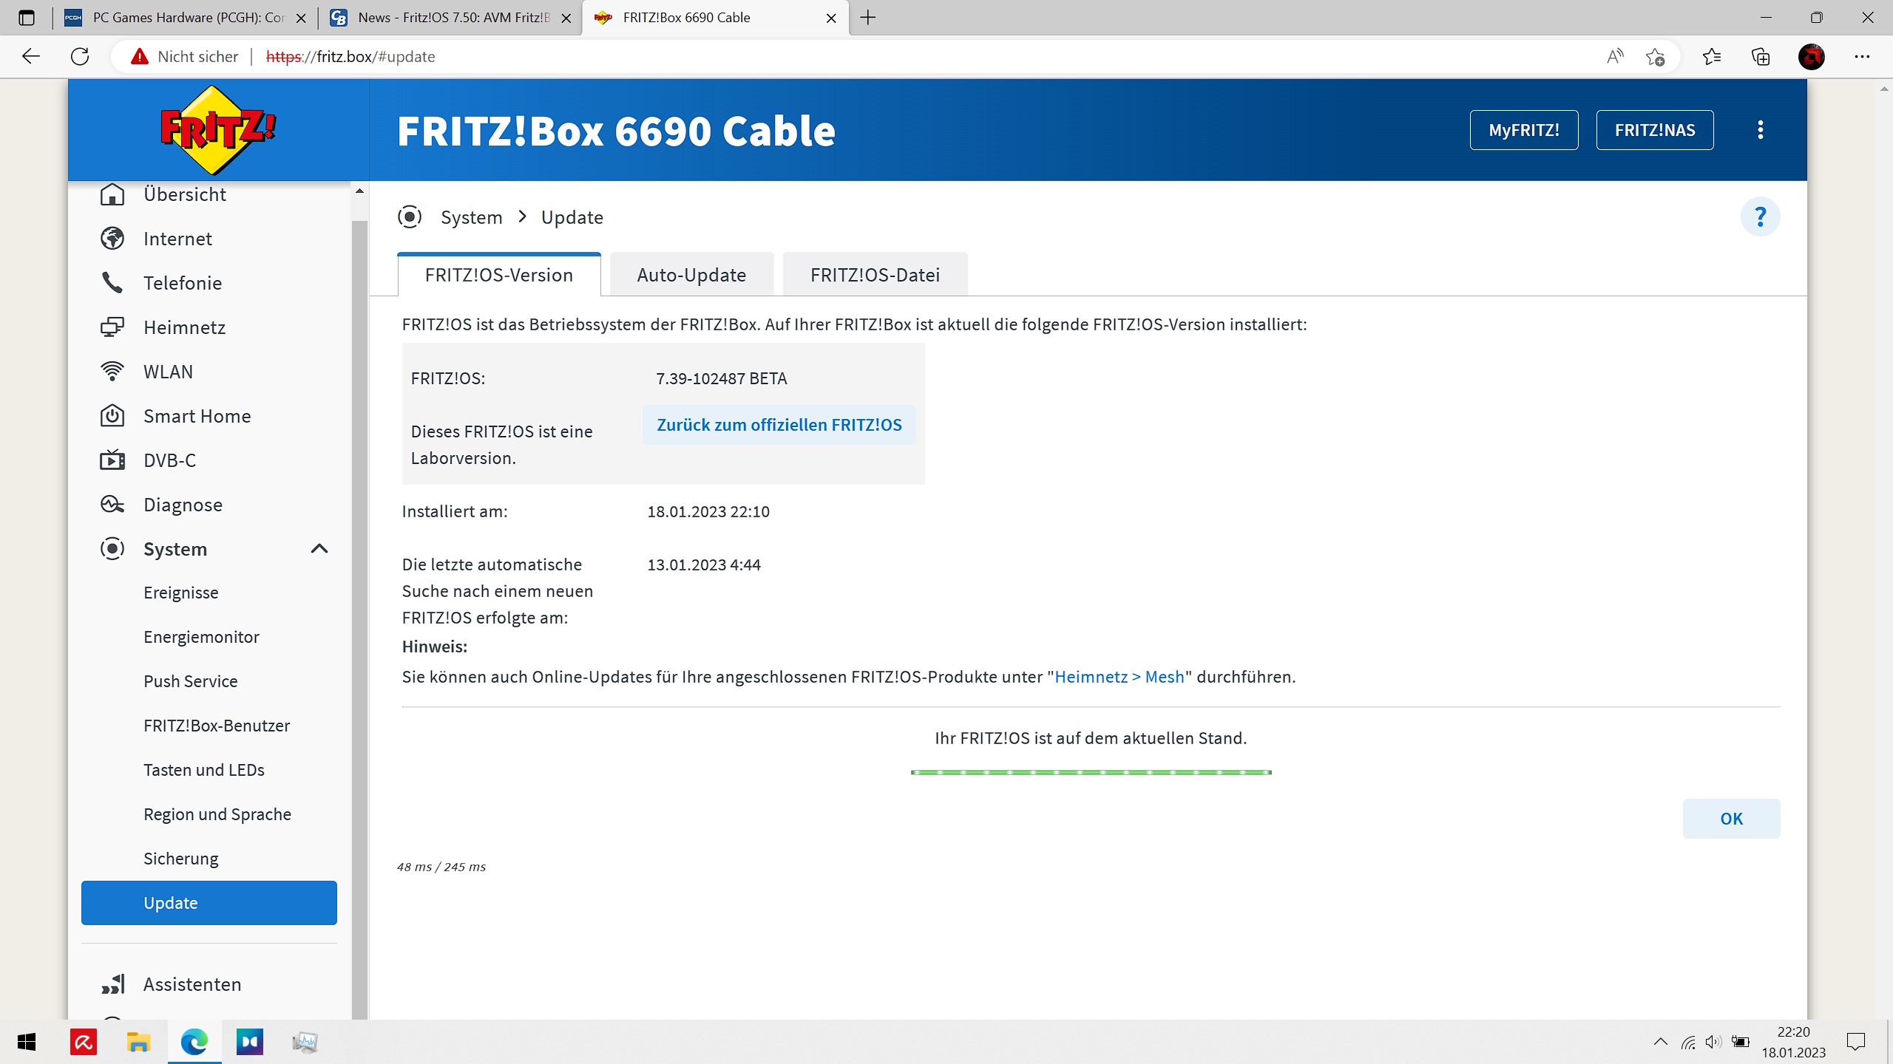The width and height of the screenshot is (1893, 1064).
Task: Follow the Heimnetz > Mesh link
Action: tap(1119, 677)
